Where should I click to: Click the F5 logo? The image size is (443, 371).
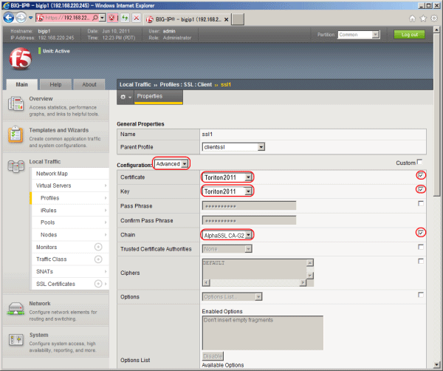[x=21, y=58]
